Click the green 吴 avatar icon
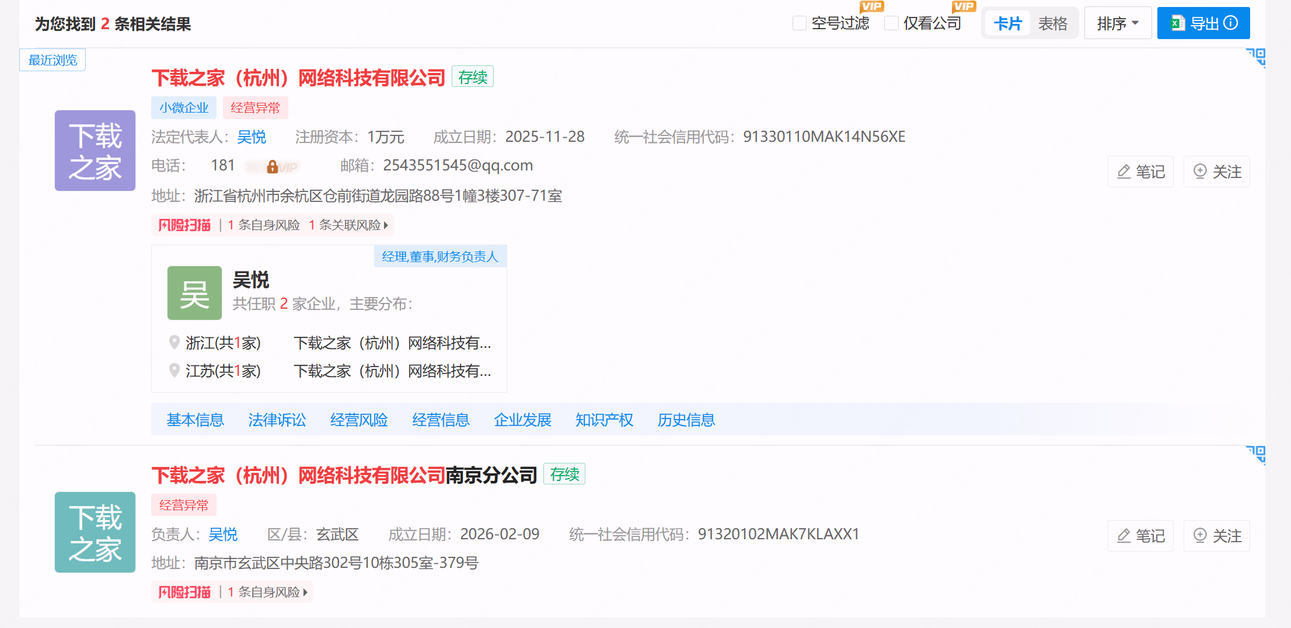Screen dimensions: 1291x628 pyautogui.click(x=194, y=293)
